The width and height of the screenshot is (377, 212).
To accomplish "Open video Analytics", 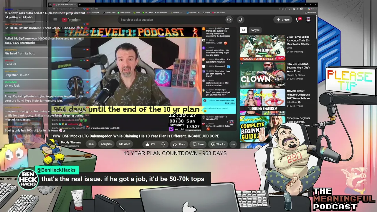I will pos(106,144).
